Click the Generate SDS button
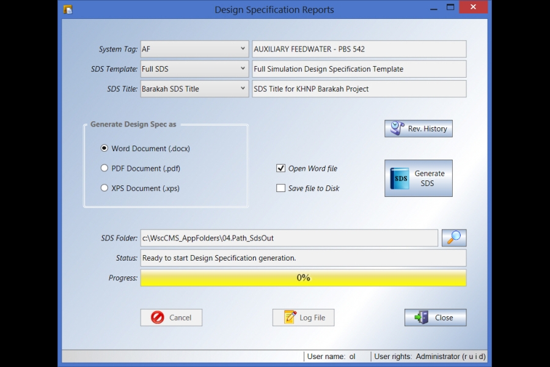 pos(418,178)
